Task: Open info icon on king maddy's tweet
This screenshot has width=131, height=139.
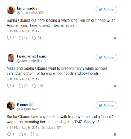Action: point(115,38)
